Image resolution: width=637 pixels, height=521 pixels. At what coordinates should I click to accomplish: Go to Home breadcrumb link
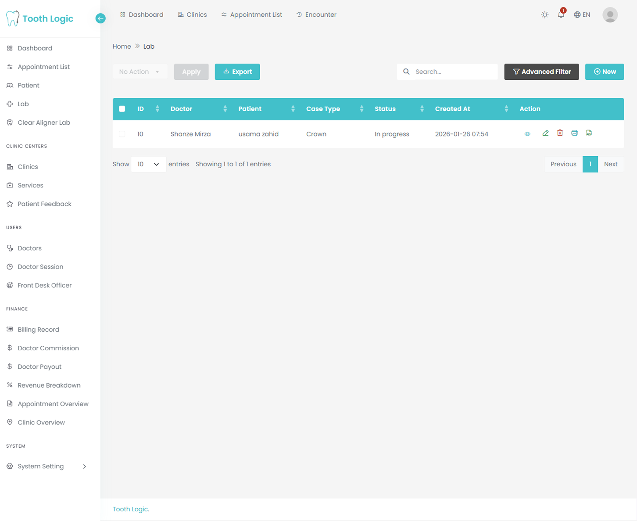coord(122,46)
